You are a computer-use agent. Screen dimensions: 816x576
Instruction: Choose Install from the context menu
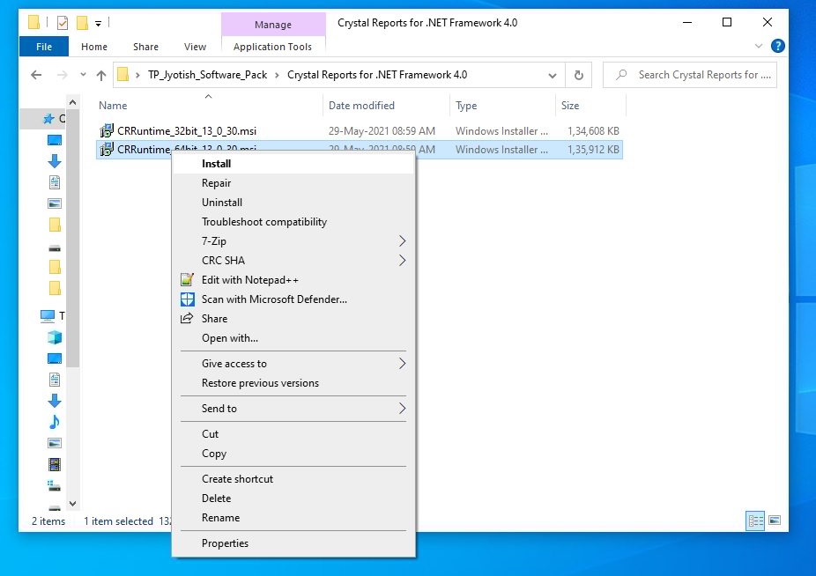click(217, 164)
